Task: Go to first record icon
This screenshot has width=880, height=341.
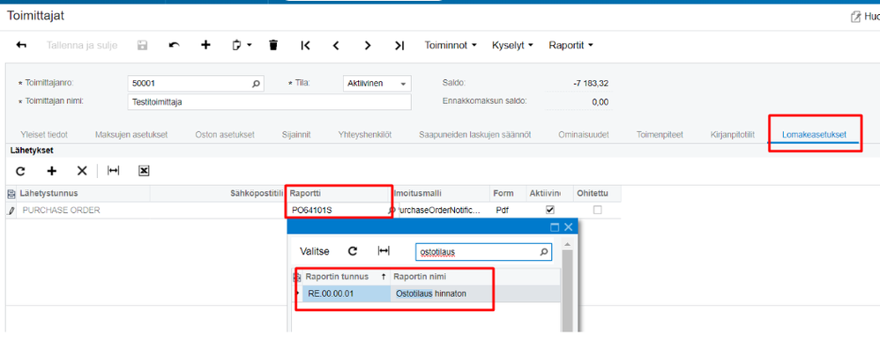Action: tap(305, 46)
